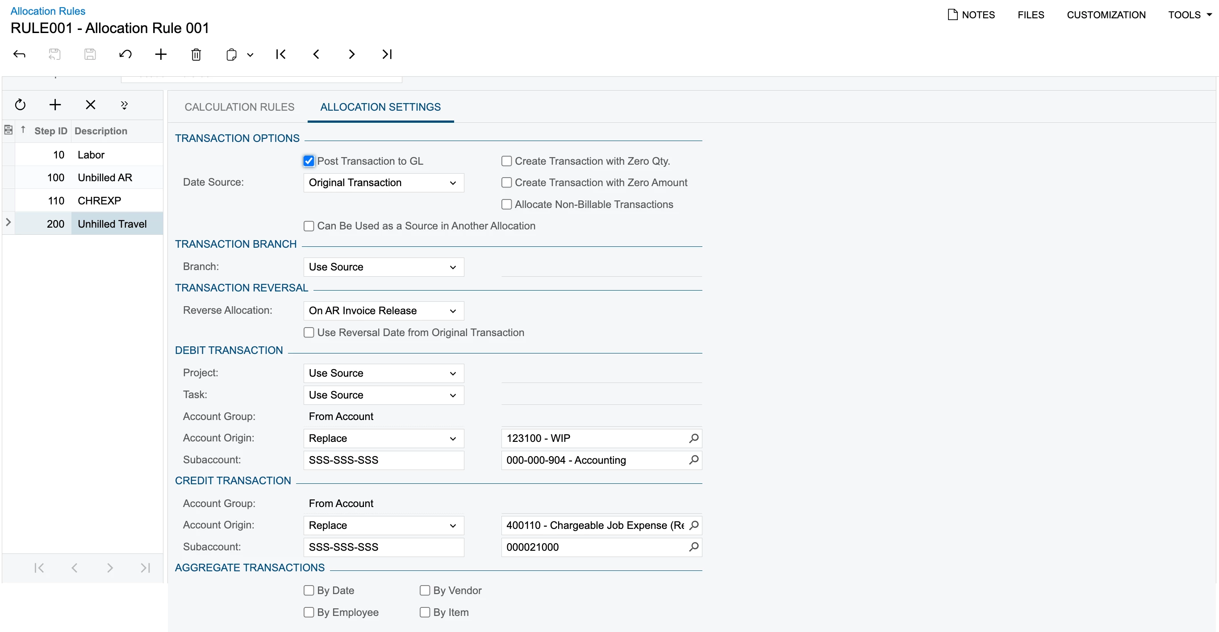The height and width of the screenshot is (632, 1219).
Task: Enable Allocate Non-Billable Transactions
Action: [x=506, y=204]
